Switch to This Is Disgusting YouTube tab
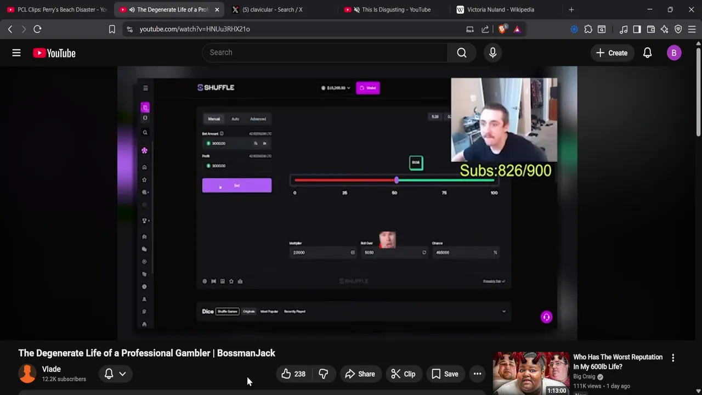 click(x=390, y=9)
